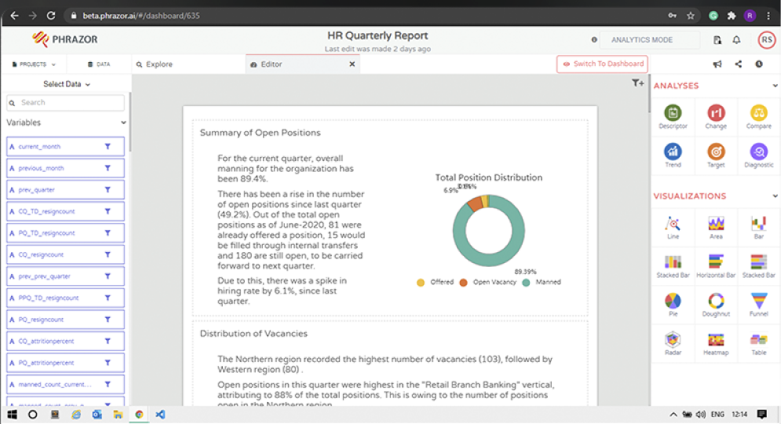Open the Windows Start menu

[12, 415]
